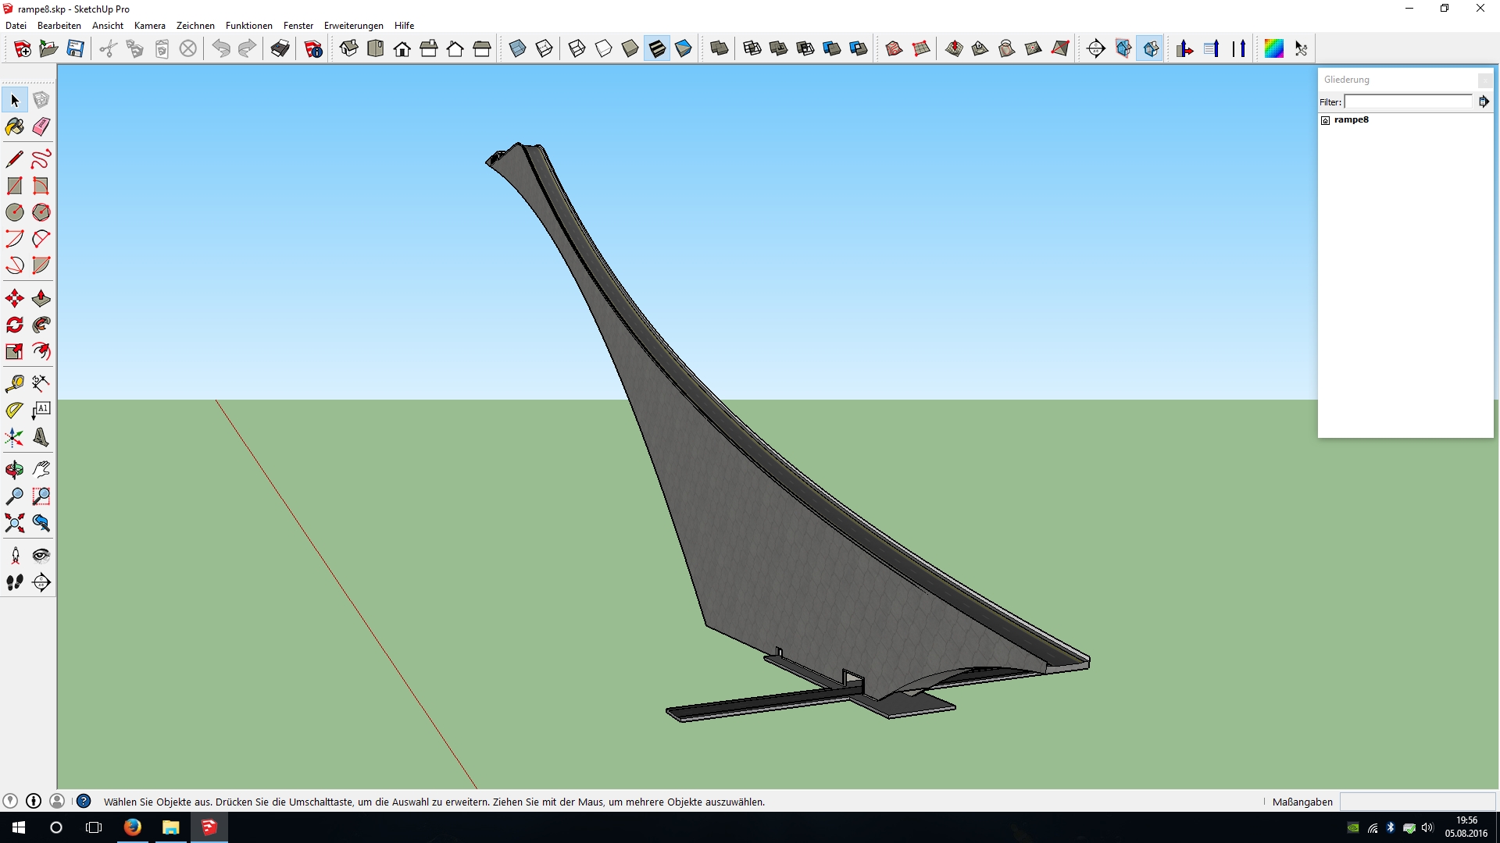This screenshot has width=1500, height=843.
Task: Activate the Rotate tool
Action: [x=14, y=325]
